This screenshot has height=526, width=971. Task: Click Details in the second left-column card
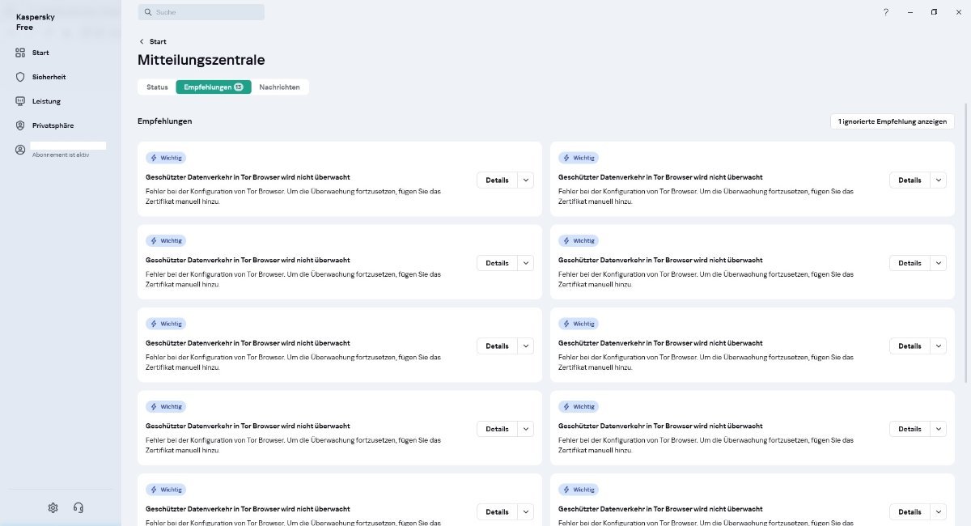click(x=497, y=263)
